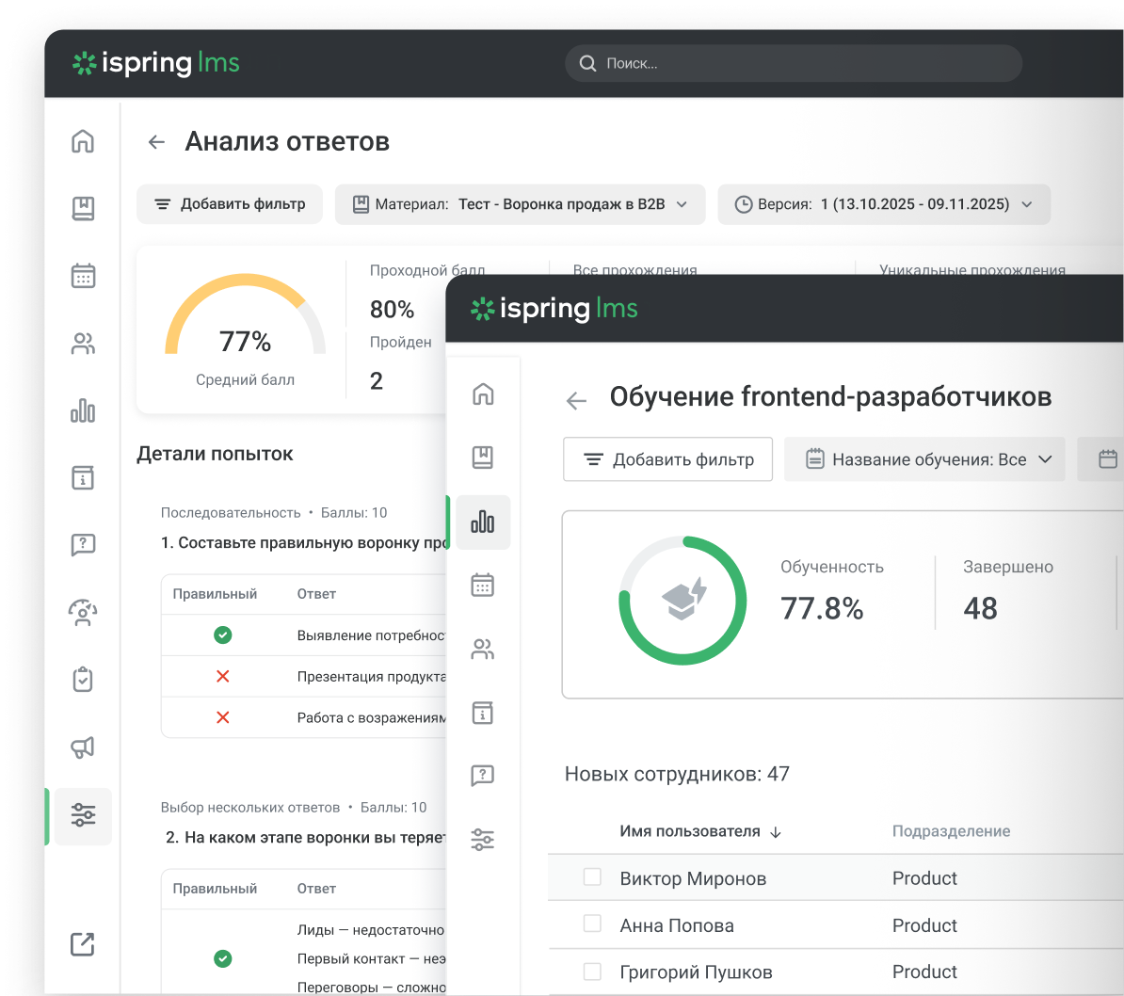Open reports bar chart icon in front window

pos(482,522)
